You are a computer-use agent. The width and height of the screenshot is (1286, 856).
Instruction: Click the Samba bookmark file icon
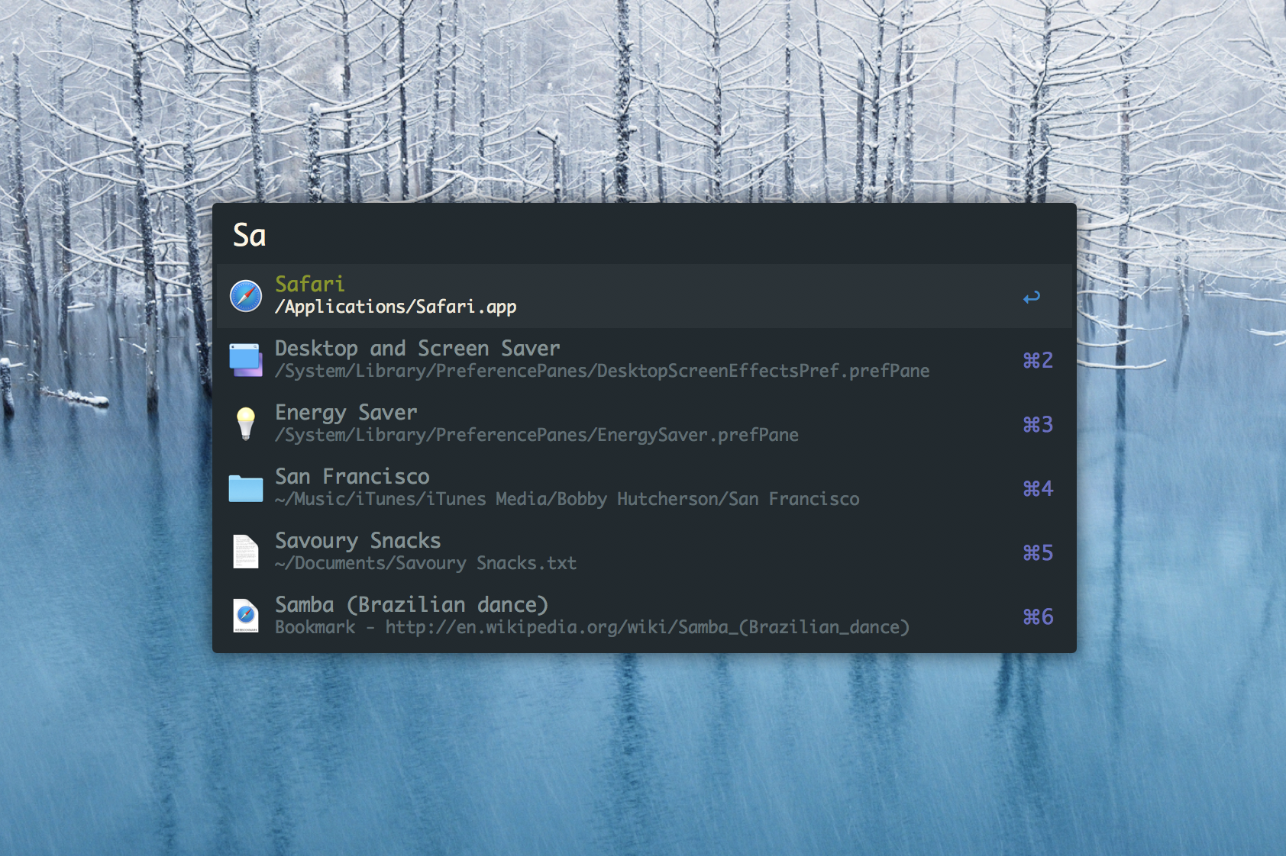[x=246, y=616]
